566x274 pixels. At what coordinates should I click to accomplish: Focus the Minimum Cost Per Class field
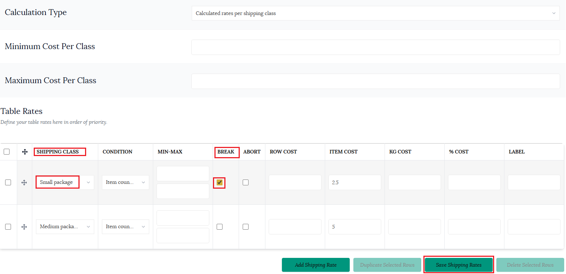click(x=376, y=47)
